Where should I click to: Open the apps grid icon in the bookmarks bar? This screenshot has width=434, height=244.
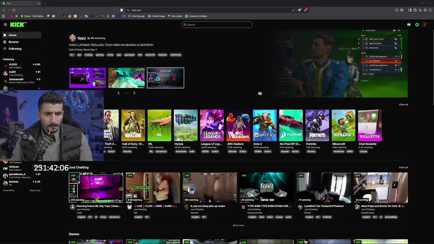tap(3, 16)
